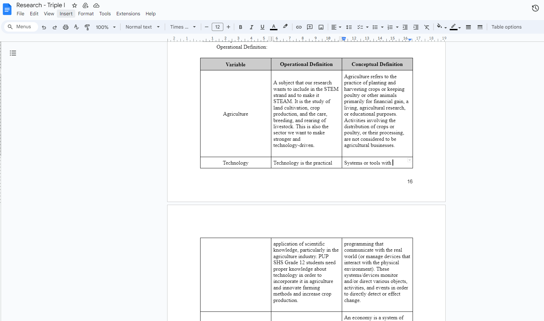Click the Conceptual Definition header cell

point(377,64)
